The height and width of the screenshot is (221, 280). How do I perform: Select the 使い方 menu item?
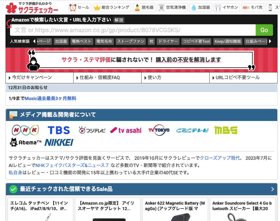176,78
